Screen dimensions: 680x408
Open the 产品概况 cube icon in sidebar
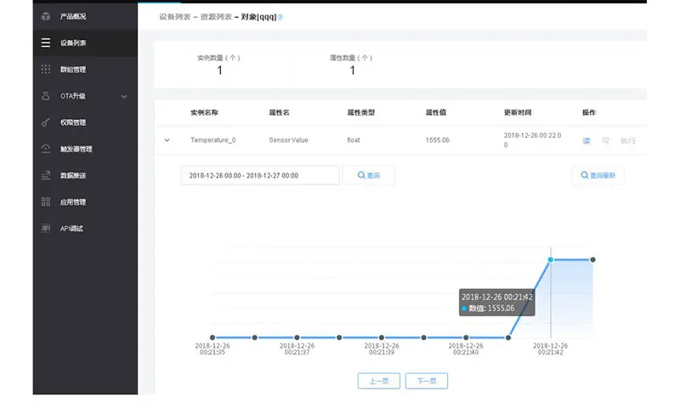[x=46, y=16]
